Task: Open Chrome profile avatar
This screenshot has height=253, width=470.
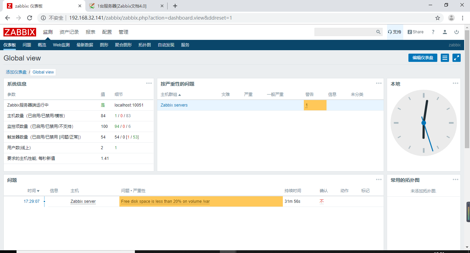Action: pyautogui.click(x=451, y=18)
